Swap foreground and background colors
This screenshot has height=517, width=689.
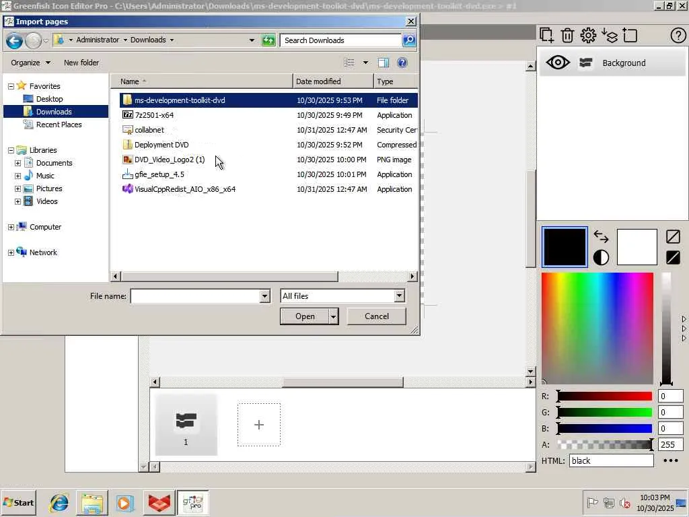(x=601, y=236)
